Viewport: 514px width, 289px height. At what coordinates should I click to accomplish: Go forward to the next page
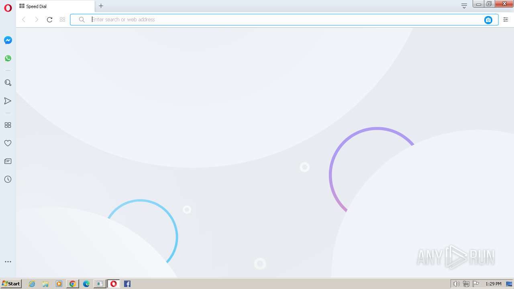[x=37, y=19]
